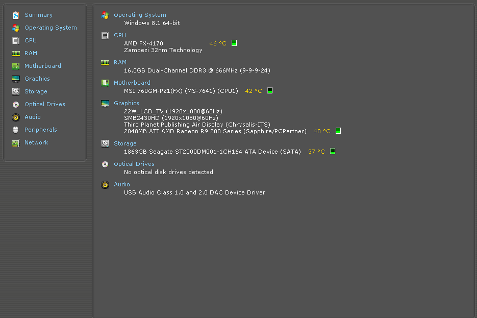477x318 pixels.
Task: Click the 'USB Audio Class 1.0 and 2.0' line
Action: pyautogui.click(x=195, y=192)
